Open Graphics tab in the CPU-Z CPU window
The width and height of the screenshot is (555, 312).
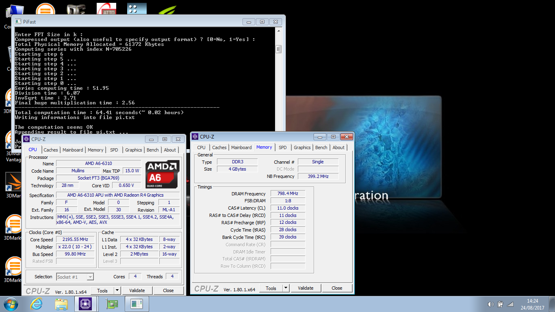(134, 150)
